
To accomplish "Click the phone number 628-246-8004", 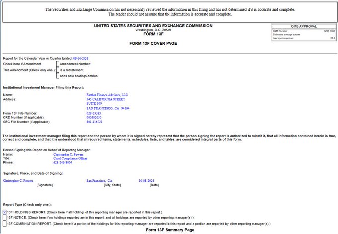I will [x=63, y=162].
